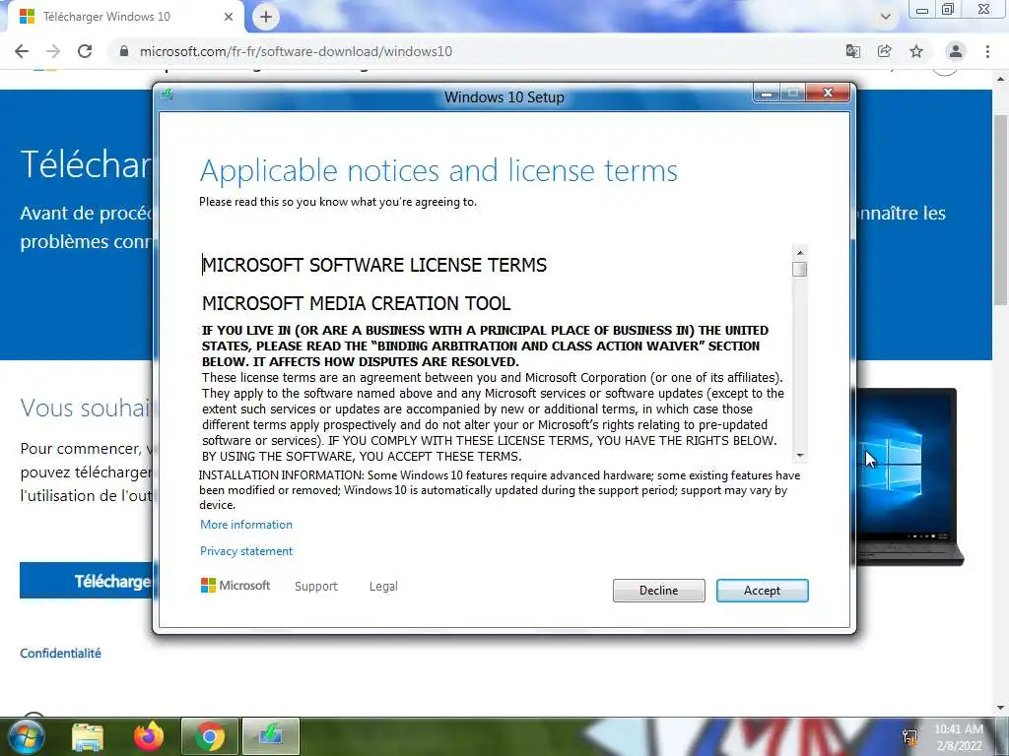Share this page from Chrome toolbar
This screenshot has width=1009, height=756.
pyautogui.click(x=884, y=51)
